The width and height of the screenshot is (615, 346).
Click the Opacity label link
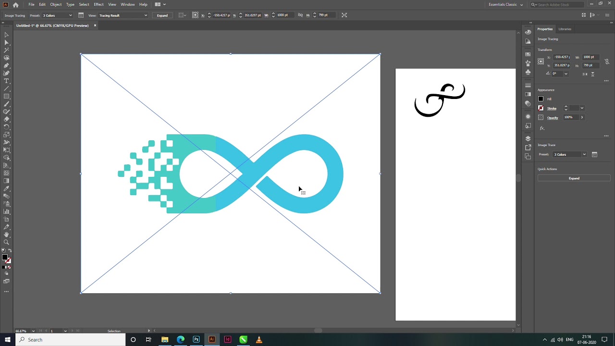(x=553, y=118)
